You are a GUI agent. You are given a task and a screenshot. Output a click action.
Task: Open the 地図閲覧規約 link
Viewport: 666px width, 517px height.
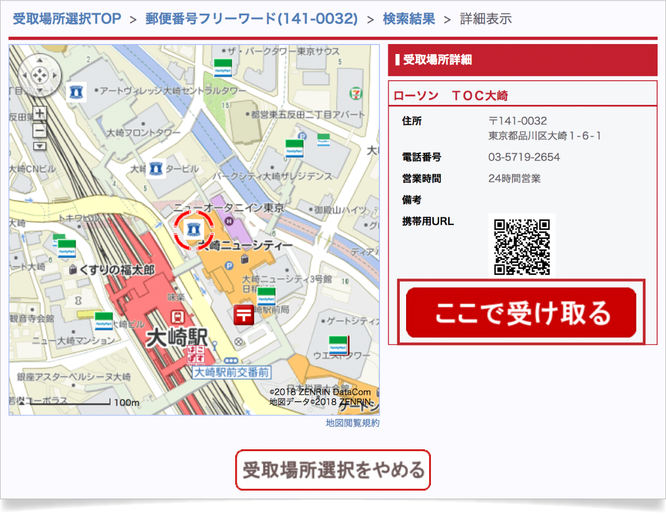coord(353,423)
